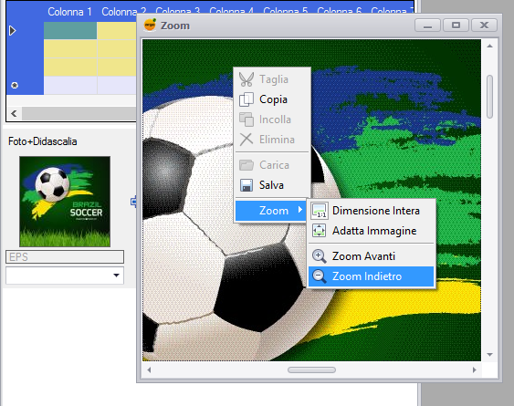Open the Zoom submenu entry

[271, 211]
